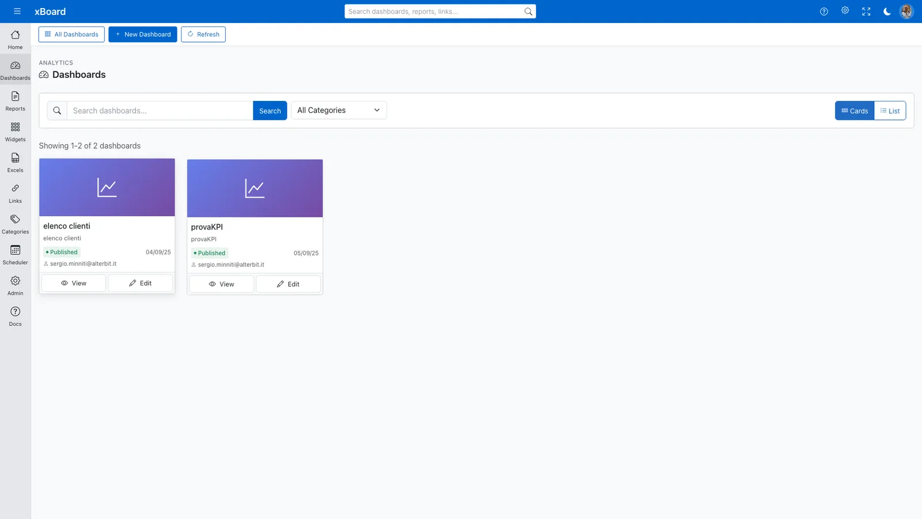Switch to Cards view
Viewport: 922px width, 519px height.
pos(855,111)
